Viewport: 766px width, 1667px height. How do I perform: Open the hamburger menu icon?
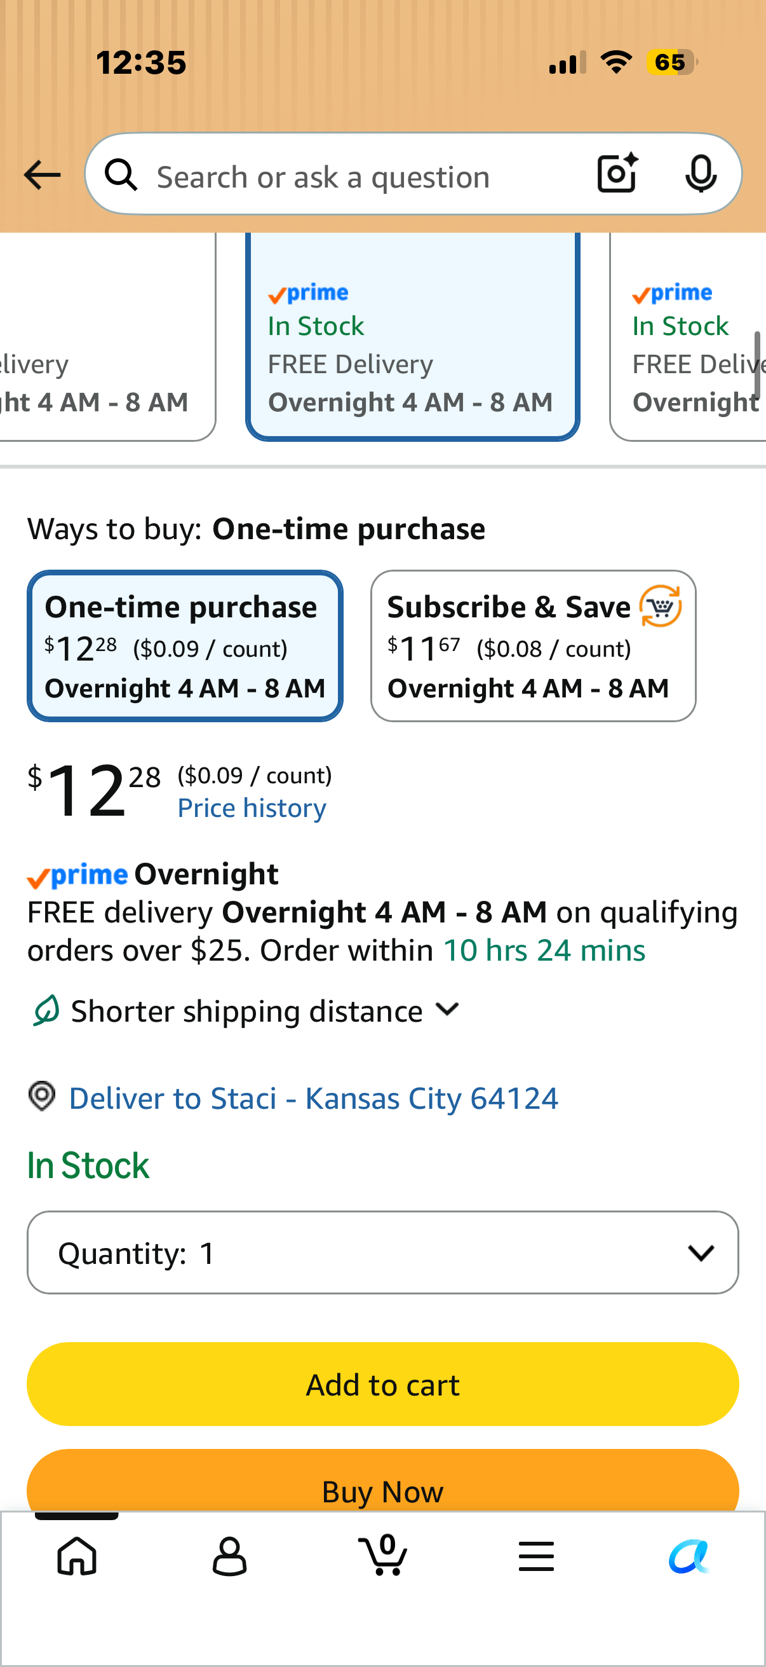tap(536, 1556)
